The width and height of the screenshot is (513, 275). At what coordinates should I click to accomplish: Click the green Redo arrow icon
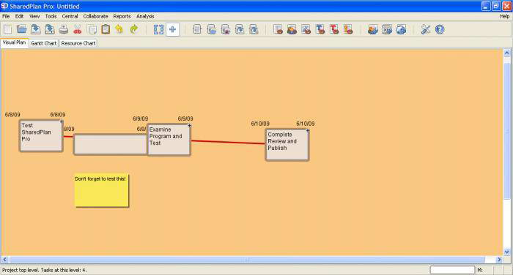tap(133, 29)
